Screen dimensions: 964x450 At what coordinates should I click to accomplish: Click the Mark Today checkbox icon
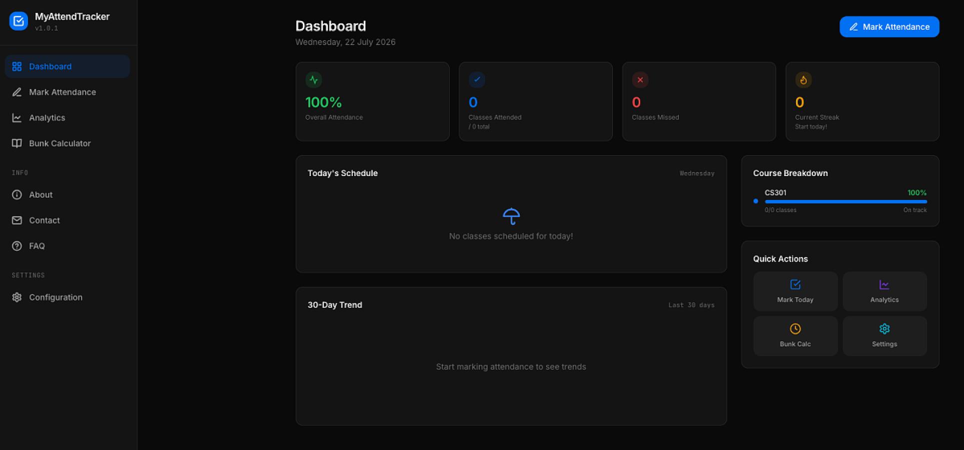pos(796,284)
